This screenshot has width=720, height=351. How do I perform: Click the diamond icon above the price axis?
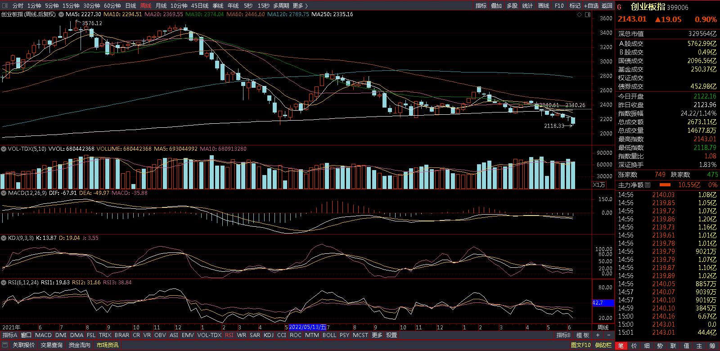[580, 14]
